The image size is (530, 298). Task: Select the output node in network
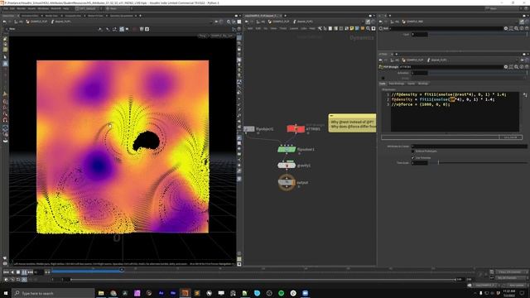point(287,182)
